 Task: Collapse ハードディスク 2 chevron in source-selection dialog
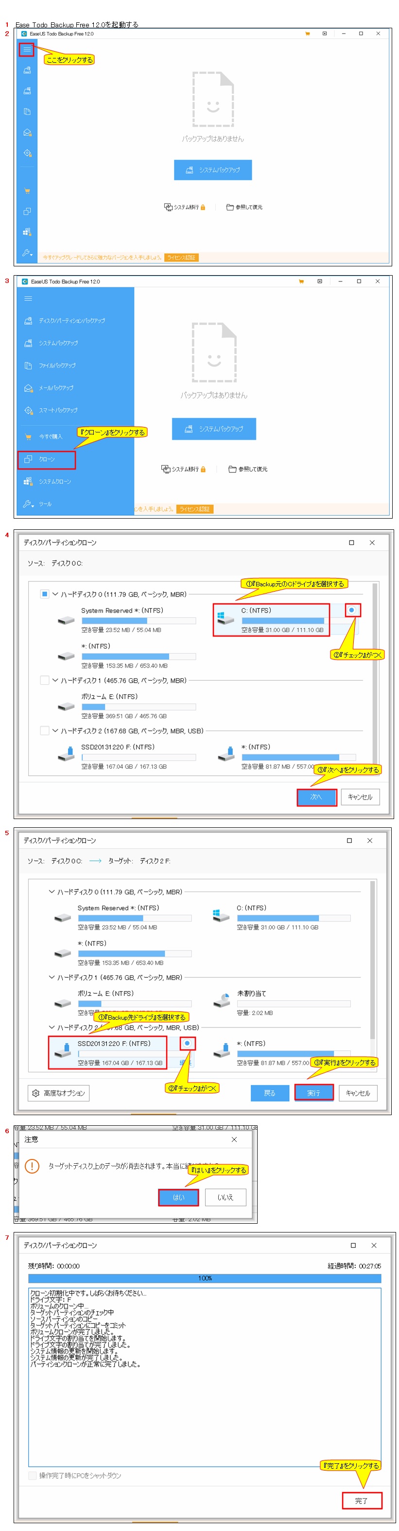pos(55,730)
